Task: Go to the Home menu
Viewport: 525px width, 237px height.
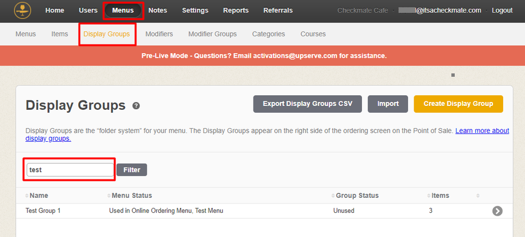Action: (55, 11)
